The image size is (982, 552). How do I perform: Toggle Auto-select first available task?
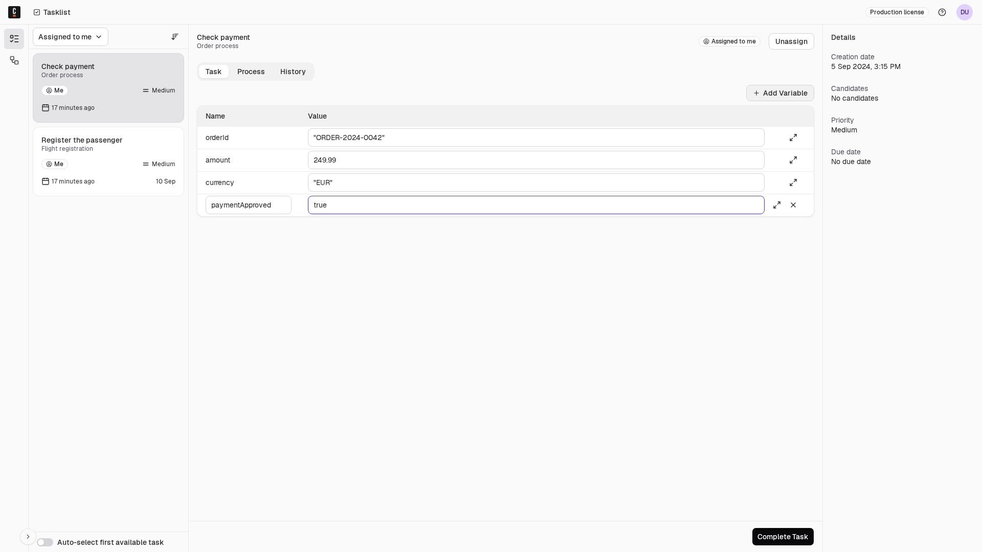pyautogui.click(x=45, y=542)
